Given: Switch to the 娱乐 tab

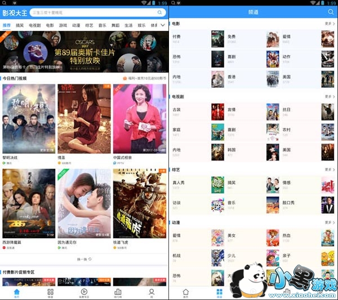Looking at the screenshot, I should pos(141,25).
